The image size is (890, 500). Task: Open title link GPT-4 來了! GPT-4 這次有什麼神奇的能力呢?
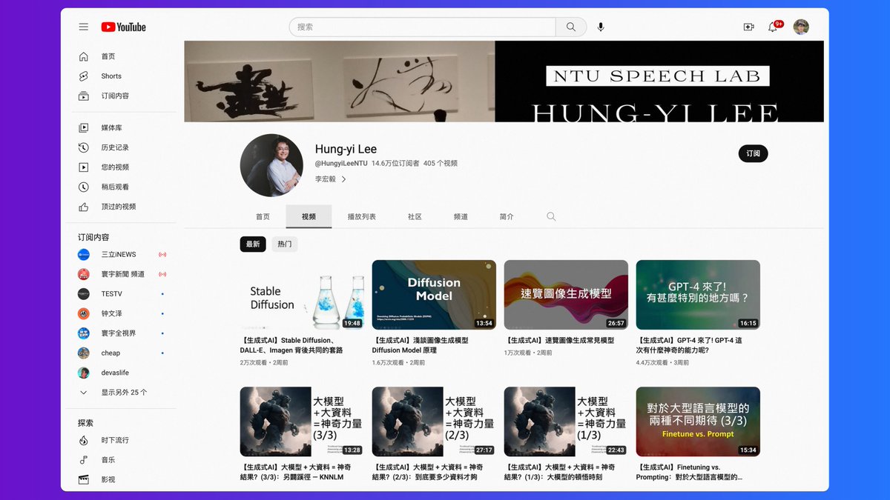689,345
